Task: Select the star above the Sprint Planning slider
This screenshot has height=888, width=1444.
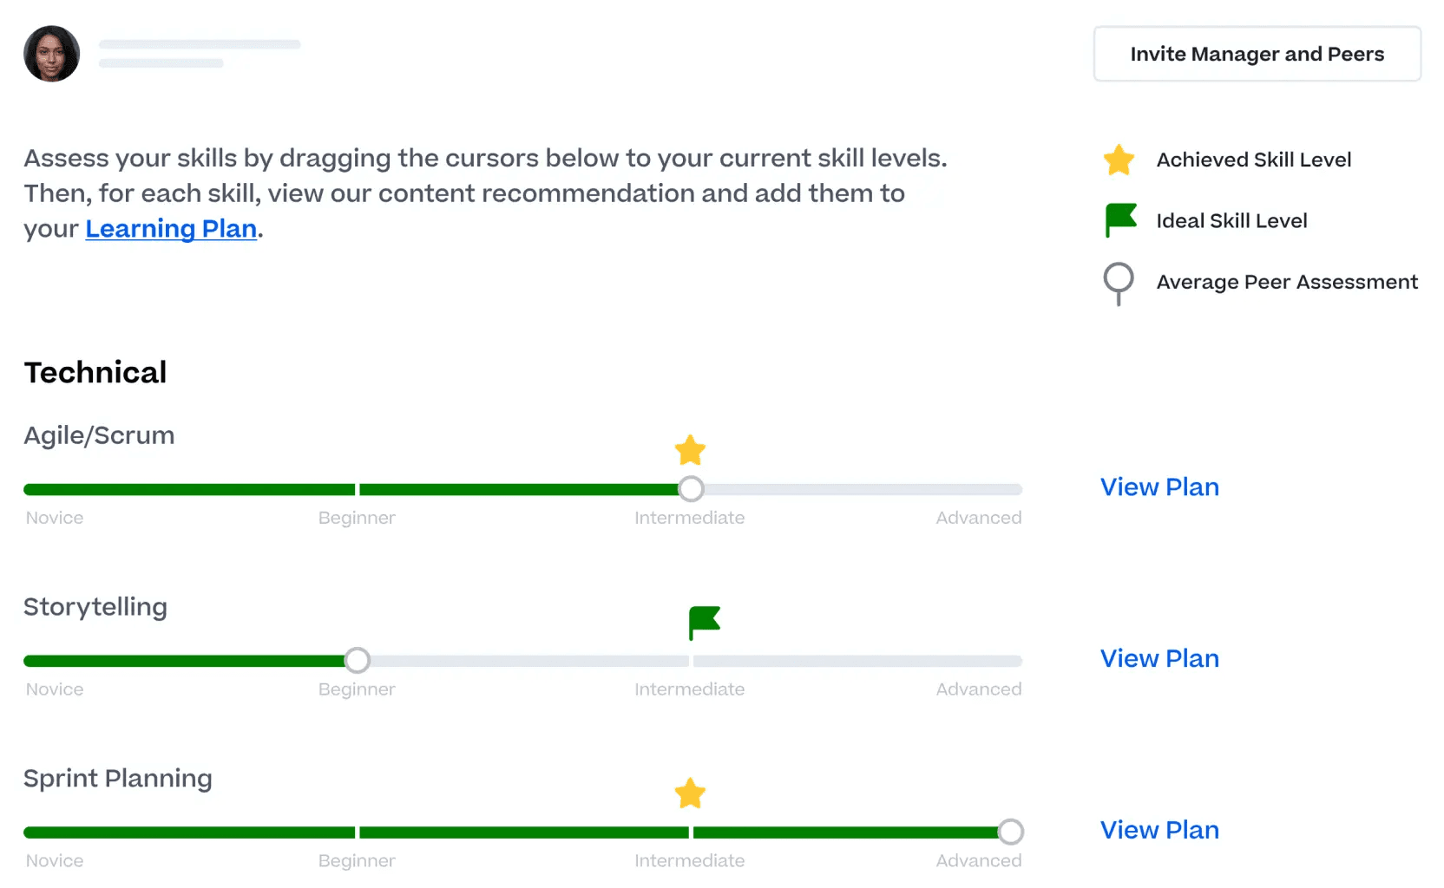Action: [x=690, y=793]
